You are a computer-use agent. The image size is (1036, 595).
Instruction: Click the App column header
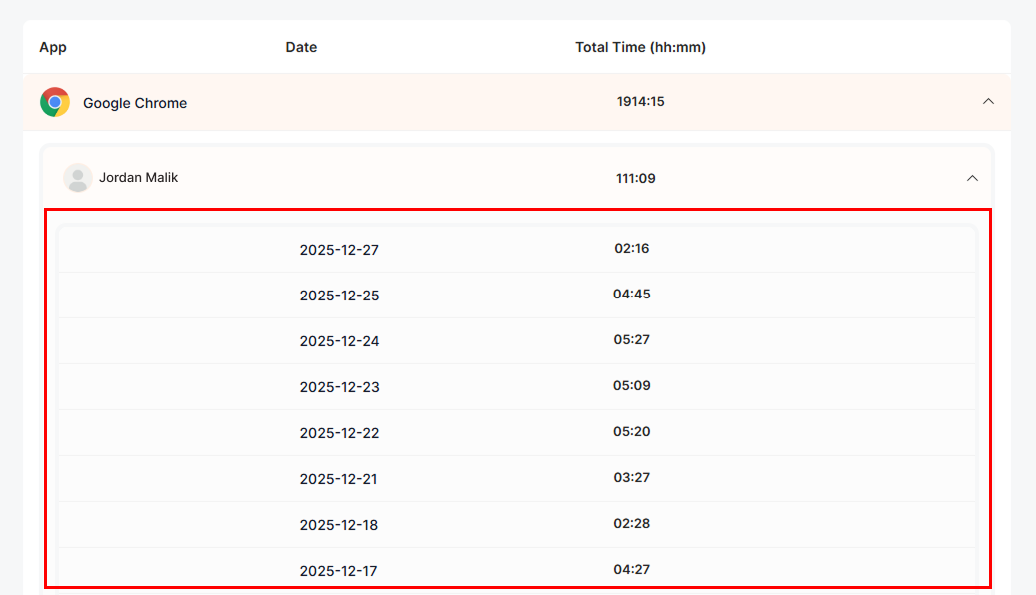[53, 47]
